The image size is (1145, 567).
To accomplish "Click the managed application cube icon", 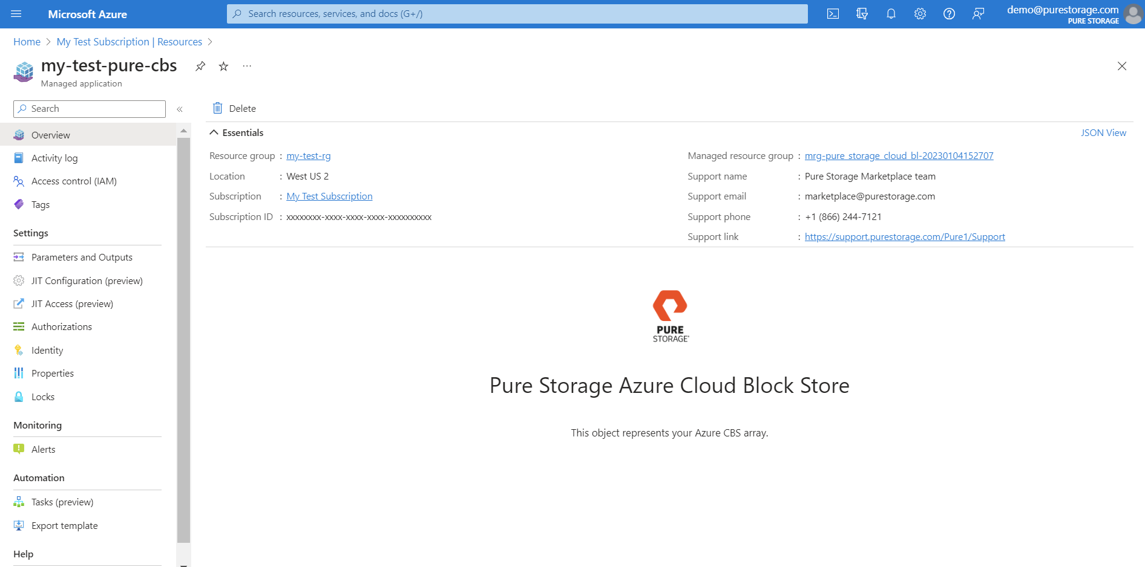I will 24,72.
